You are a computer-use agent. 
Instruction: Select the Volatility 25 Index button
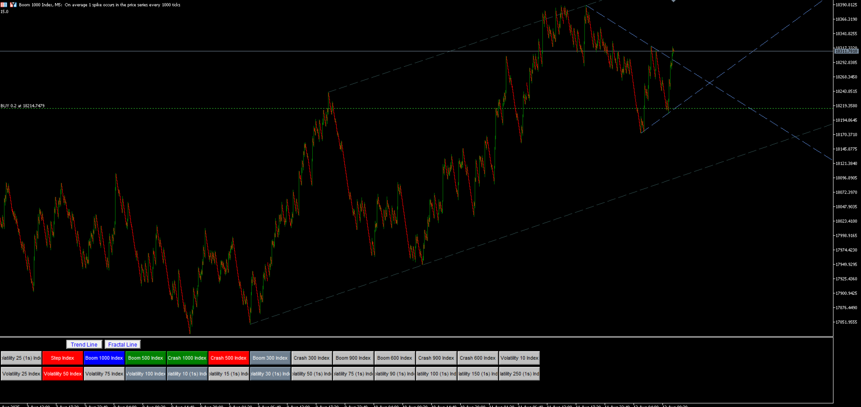coord(21,374)
